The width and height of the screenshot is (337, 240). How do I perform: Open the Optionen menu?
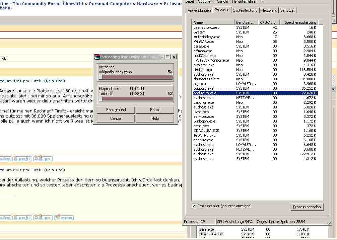(x=205, y=2)
